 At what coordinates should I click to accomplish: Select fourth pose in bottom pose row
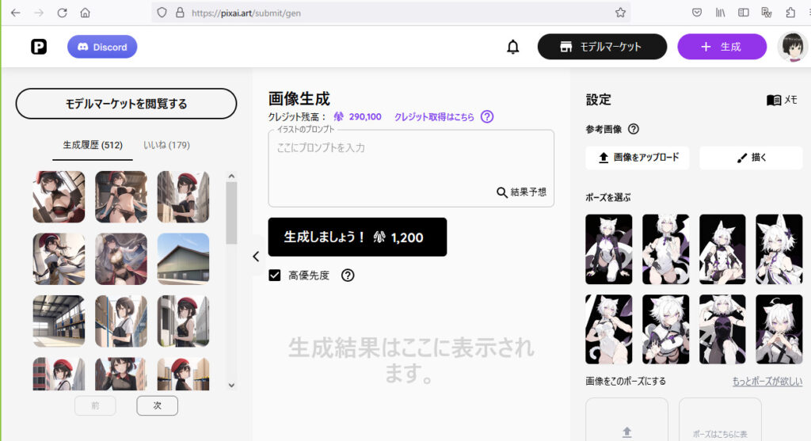click(779, 329)
